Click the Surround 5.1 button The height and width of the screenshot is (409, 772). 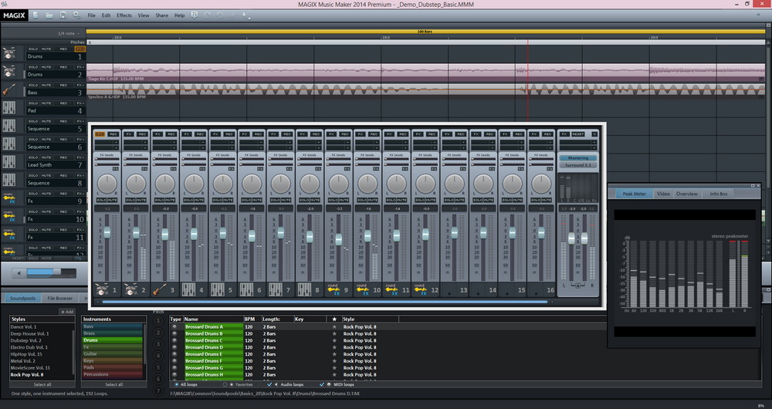coord(578,165)
